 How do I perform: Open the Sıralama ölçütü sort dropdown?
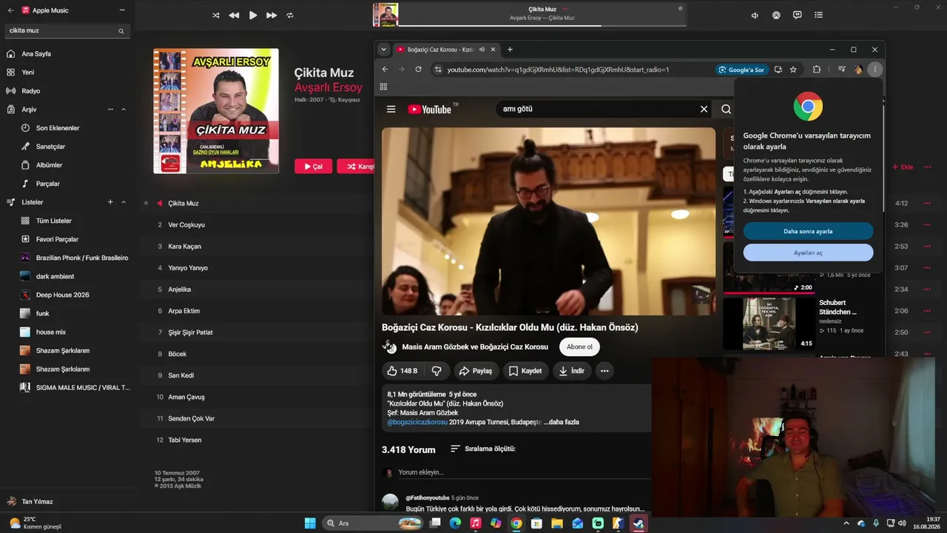pos(483,449)
